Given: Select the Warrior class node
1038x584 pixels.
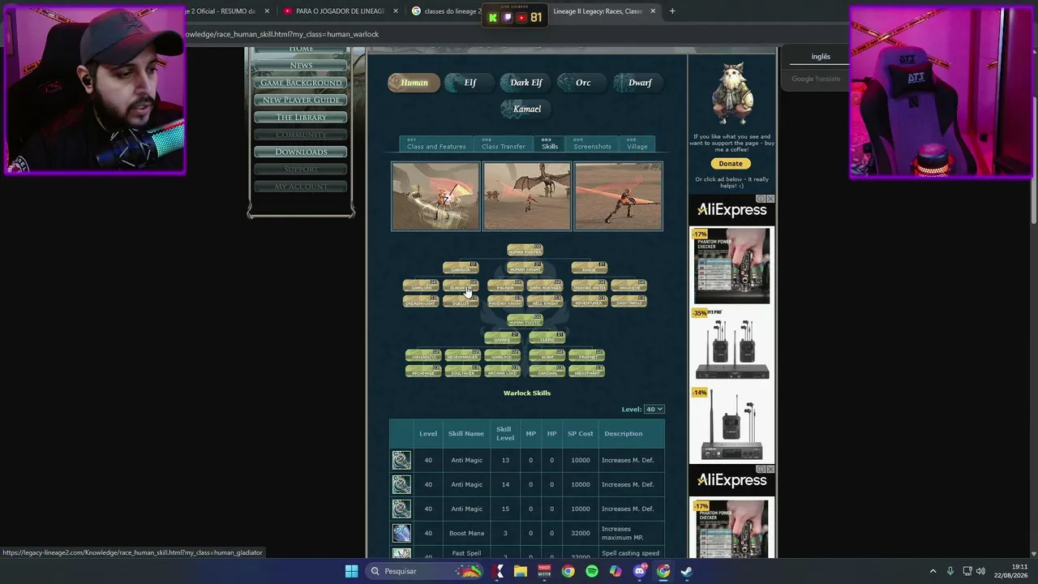Looking at the screenshot, I should [x=461, y=268].
